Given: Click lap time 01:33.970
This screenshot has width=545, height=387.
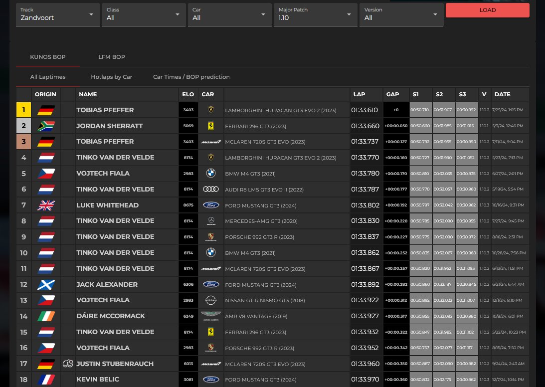Looking at the screenshot, I should (365, 380).
